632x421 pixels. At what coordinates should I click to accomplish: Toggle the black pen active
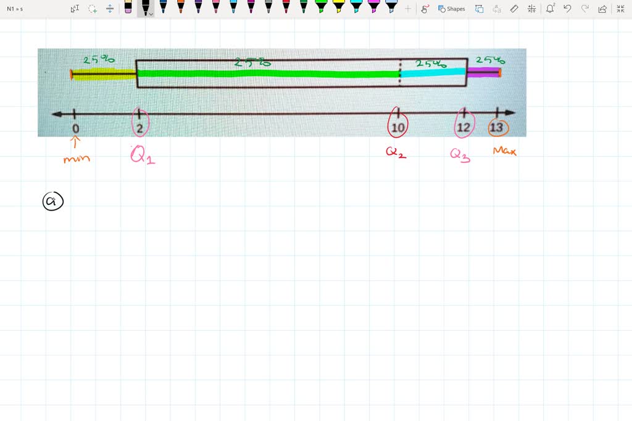(x=146, y=7)
